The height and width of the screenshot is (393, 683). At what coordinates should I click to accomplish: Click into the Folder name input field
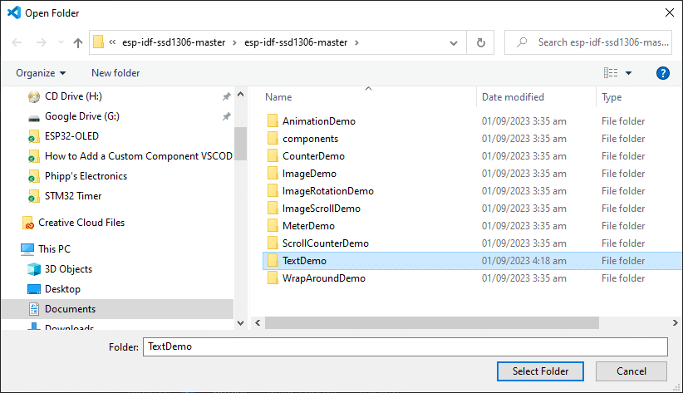click(405, 346)
